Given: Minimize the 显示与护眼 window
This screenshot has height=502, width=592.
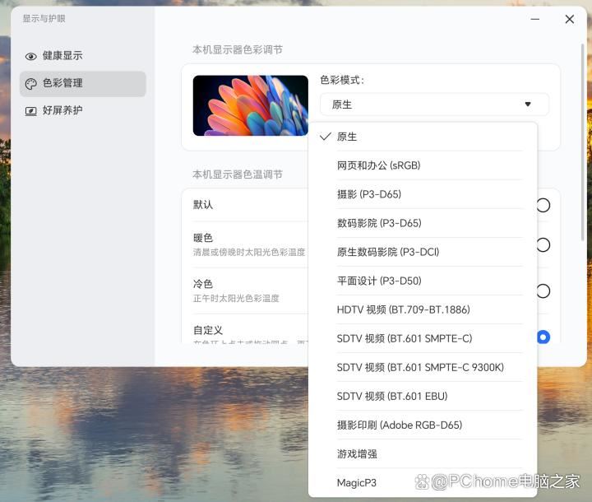Looking at the screenshot, I should [535, 19].
